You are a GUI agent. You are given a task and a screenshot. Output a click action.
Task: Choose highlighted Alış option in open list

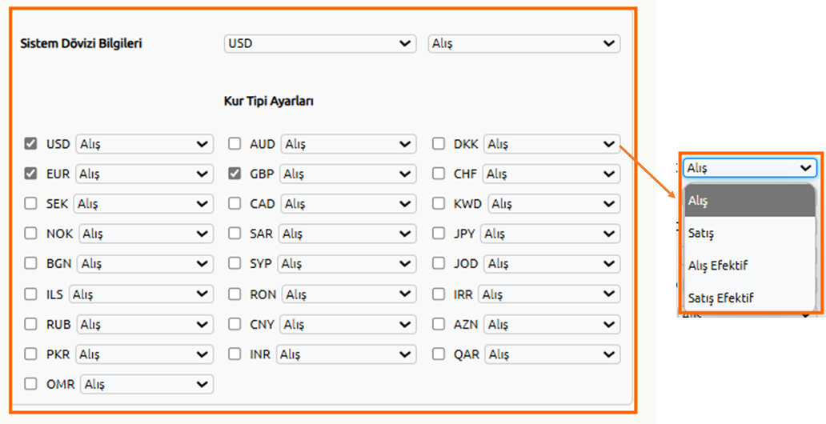(750, 201)
